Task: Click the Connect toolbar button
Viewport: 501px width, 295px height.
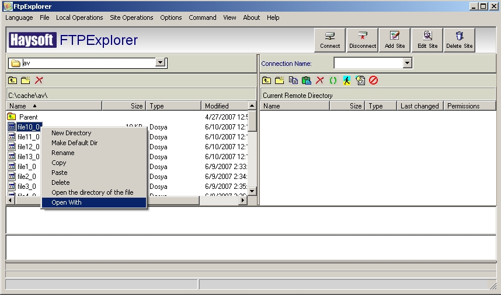Action: point(330,40)
